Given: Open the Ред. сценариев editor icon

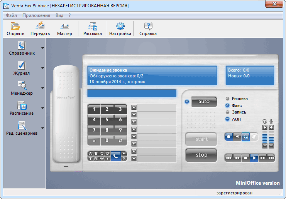Looking at the screenshot, I should 22,125.
